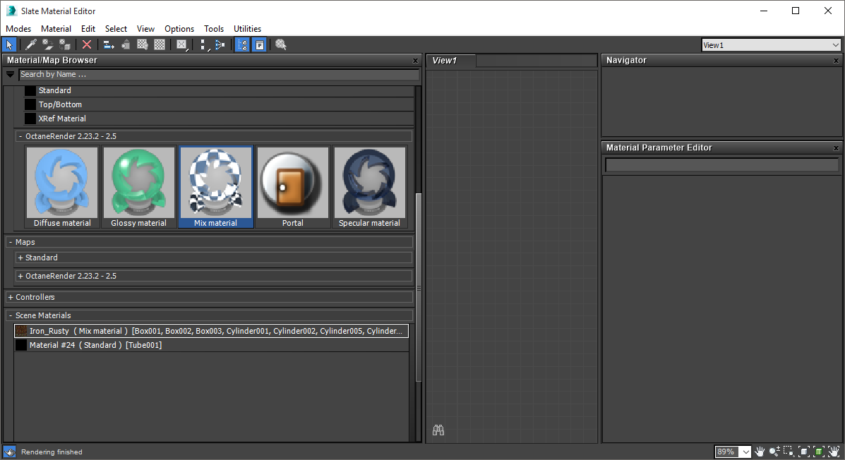Click the Search by Name field
Screen dimensions: 845x460
pos(219,74)
